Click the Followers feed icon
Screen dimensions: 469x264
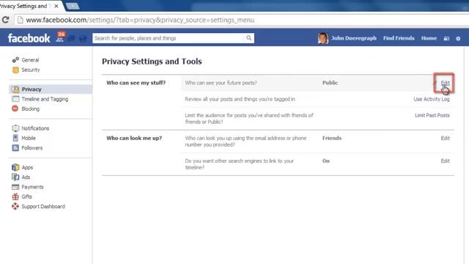(x=15, y=147)
